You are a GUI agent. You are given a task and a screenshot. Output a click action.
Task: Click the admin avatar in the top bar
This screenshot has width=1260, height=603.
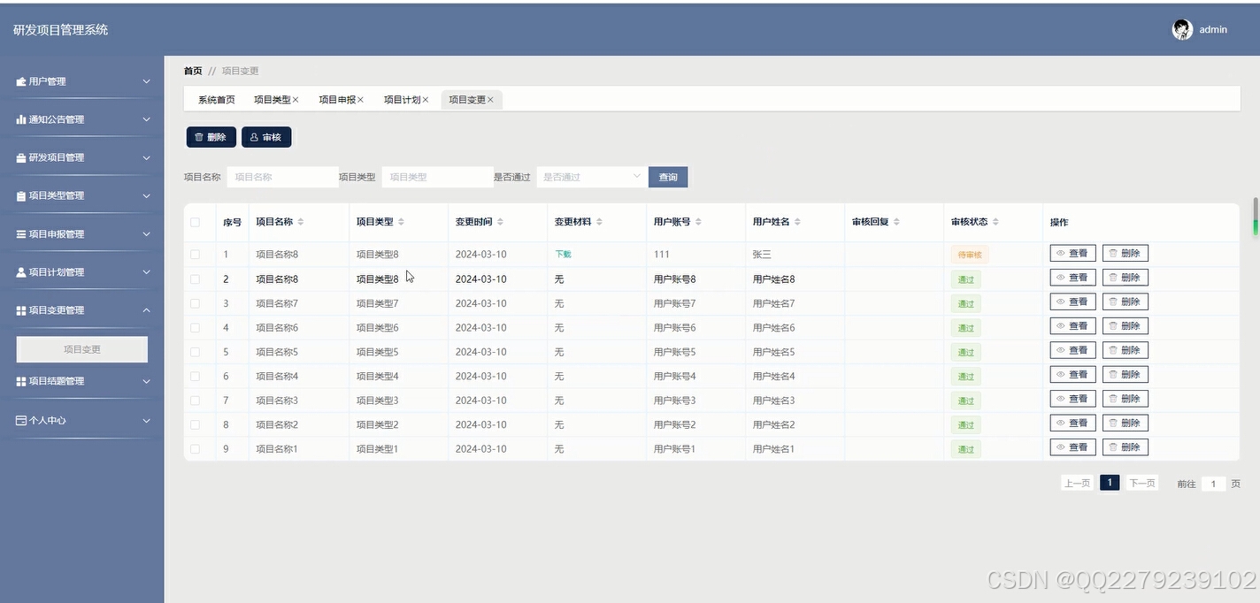(1183, 29)
